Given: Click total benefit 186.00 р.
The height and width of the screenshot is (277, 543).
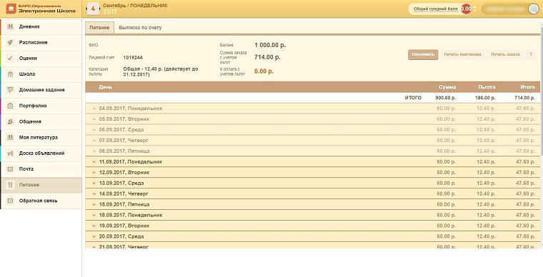Looking at the screenshot, I should pyautogui.click(x=485, y=98).
